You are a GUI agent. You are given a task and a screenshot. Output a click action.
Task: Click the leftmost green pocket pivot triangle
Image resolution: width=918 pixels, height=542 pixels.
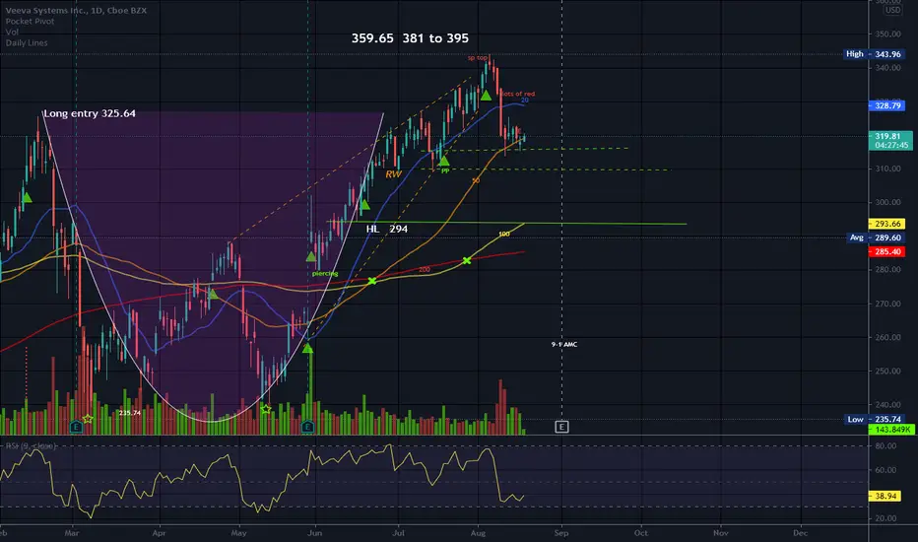27,198
